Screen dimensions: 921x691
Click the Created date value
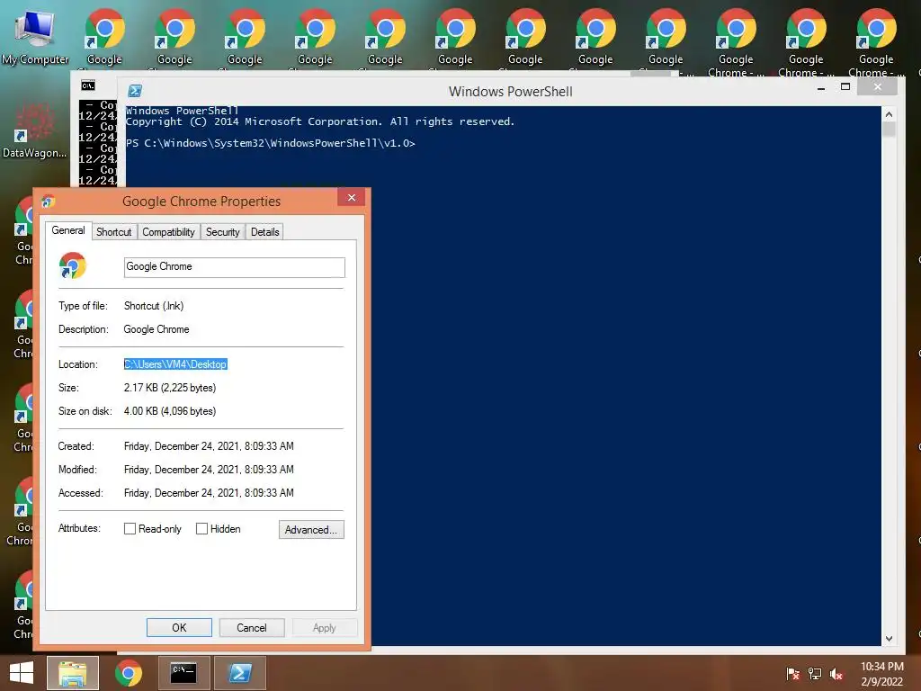point(209,446)
